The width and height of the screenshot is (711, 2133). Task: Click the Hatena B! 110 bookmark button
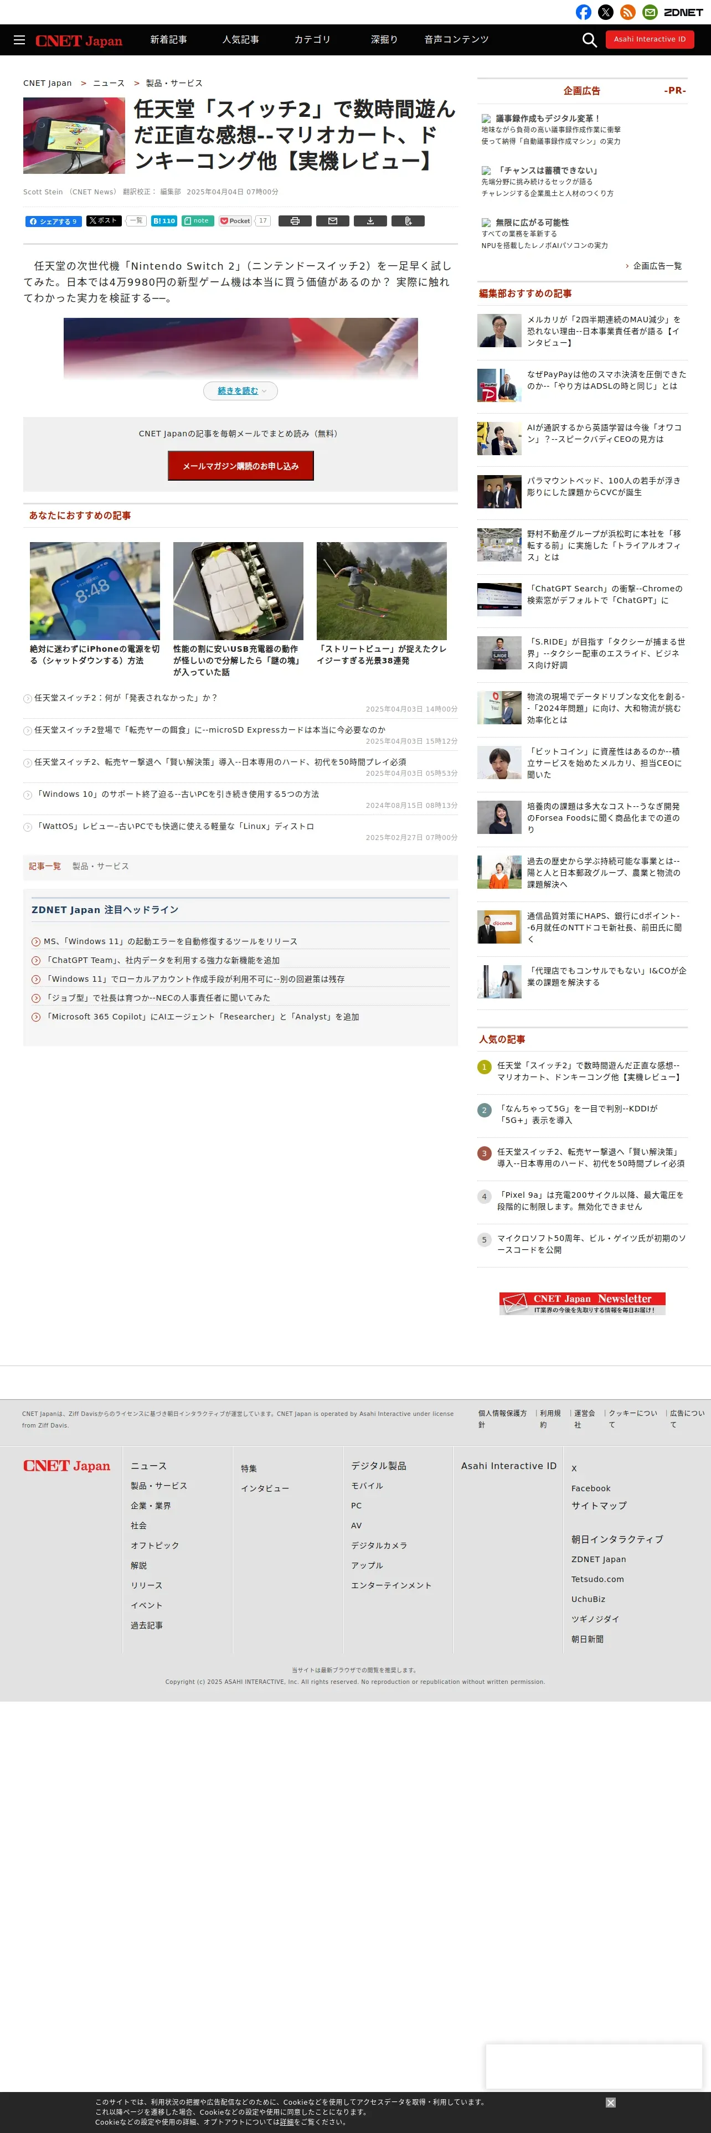[164, 221]
